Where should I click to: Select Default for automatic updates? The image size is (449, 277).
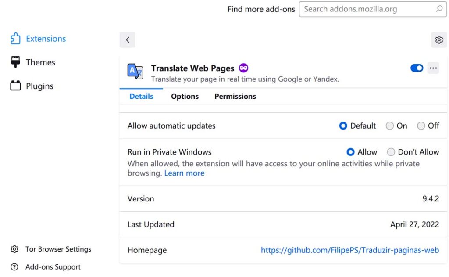(343, 126)
